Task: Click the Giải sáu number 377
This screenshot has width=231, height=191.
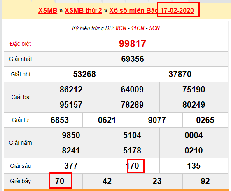Action: [71, 166]
